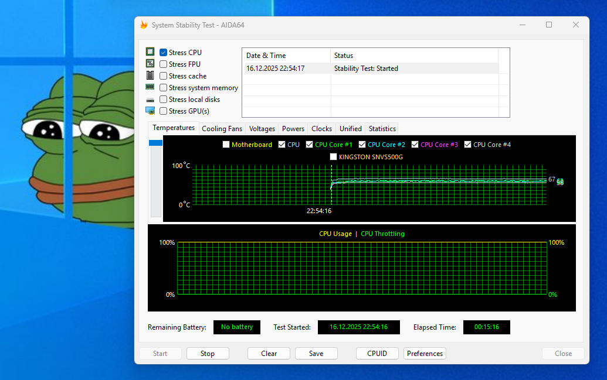Minimize the System Stability Test window
Viewport: 607px width, 380px height.
point(522,25)
